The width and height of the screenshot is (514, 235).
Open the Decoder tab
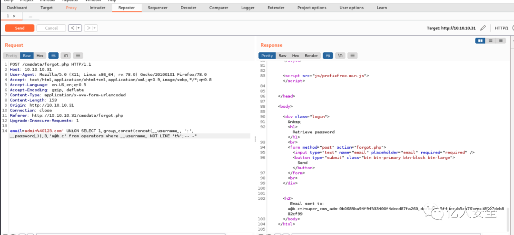click(x=188, y=8)
